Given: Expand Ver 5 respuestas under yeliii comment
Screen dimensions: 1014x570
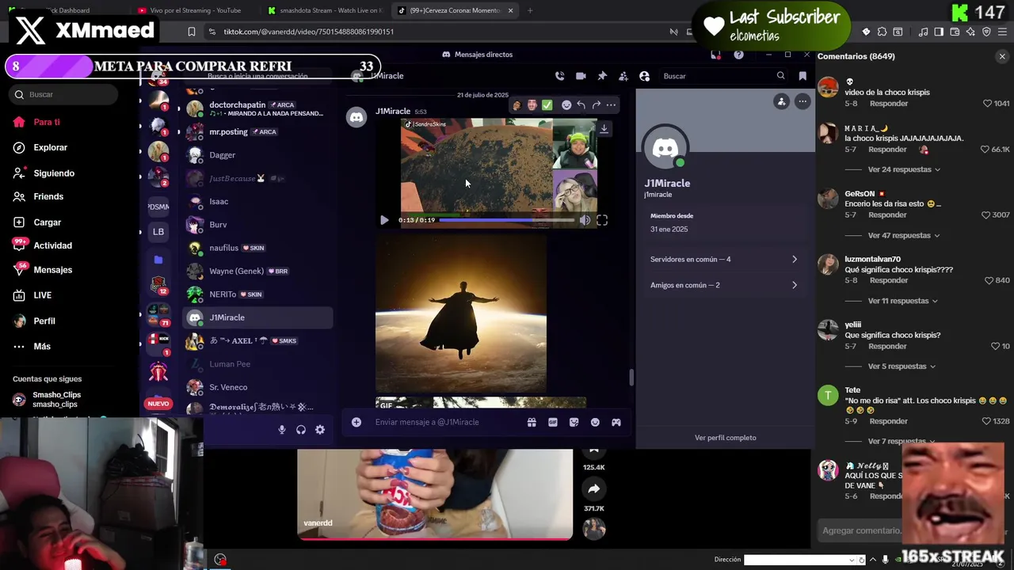Looking at the screenshot, I should coord(902,367).
